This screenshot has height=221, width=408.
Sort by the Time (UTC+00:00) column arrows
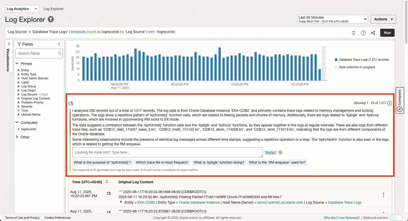[x=107, y=182]
